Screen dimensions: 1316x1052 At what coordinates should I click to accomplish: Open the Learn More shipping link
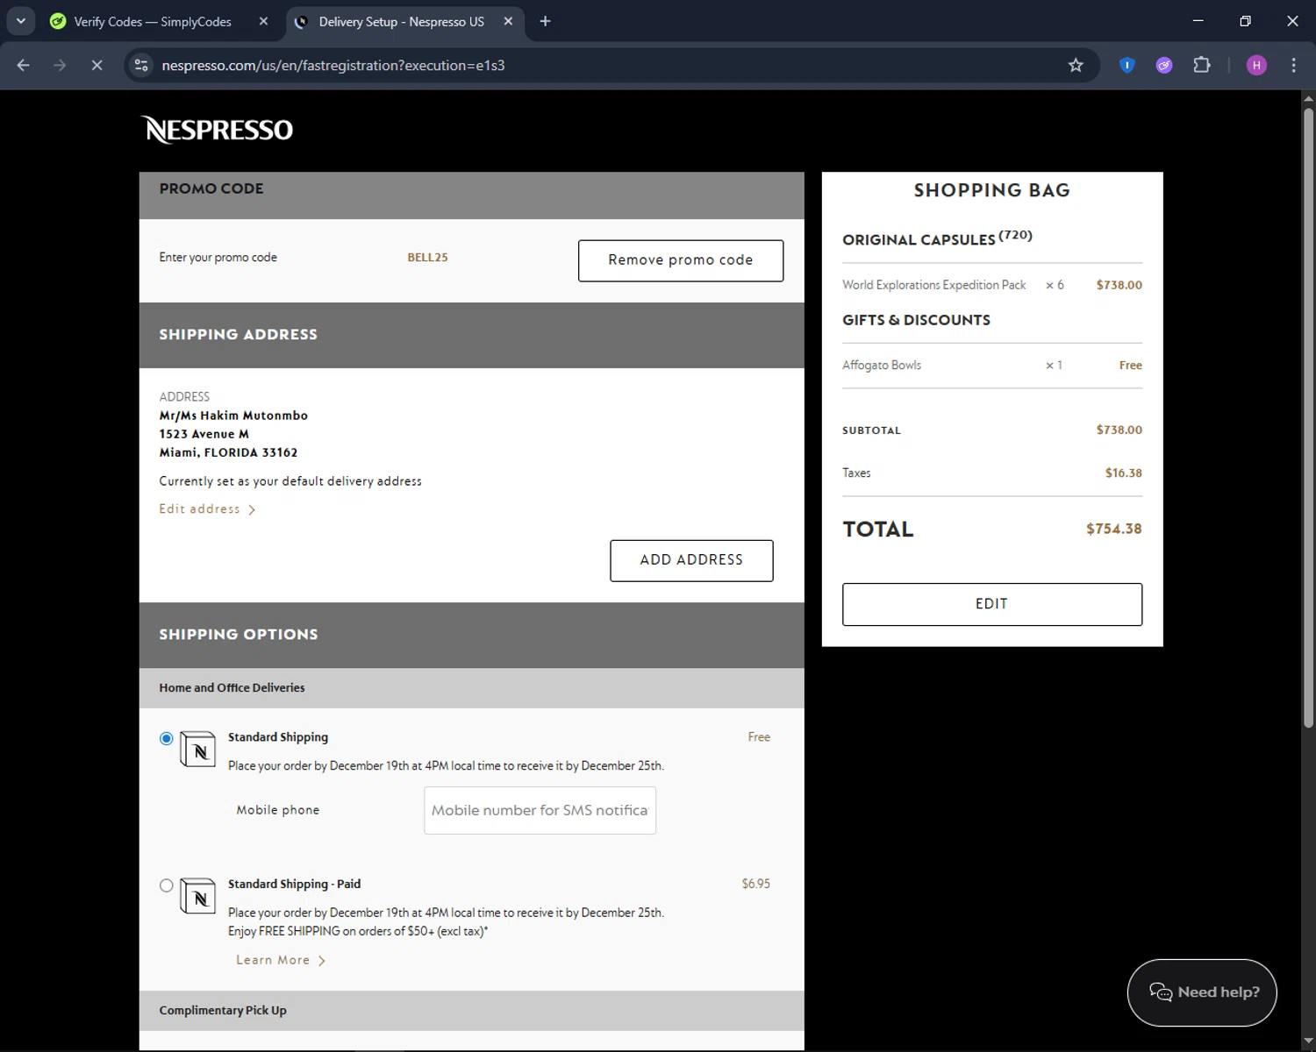coord(281,960)
